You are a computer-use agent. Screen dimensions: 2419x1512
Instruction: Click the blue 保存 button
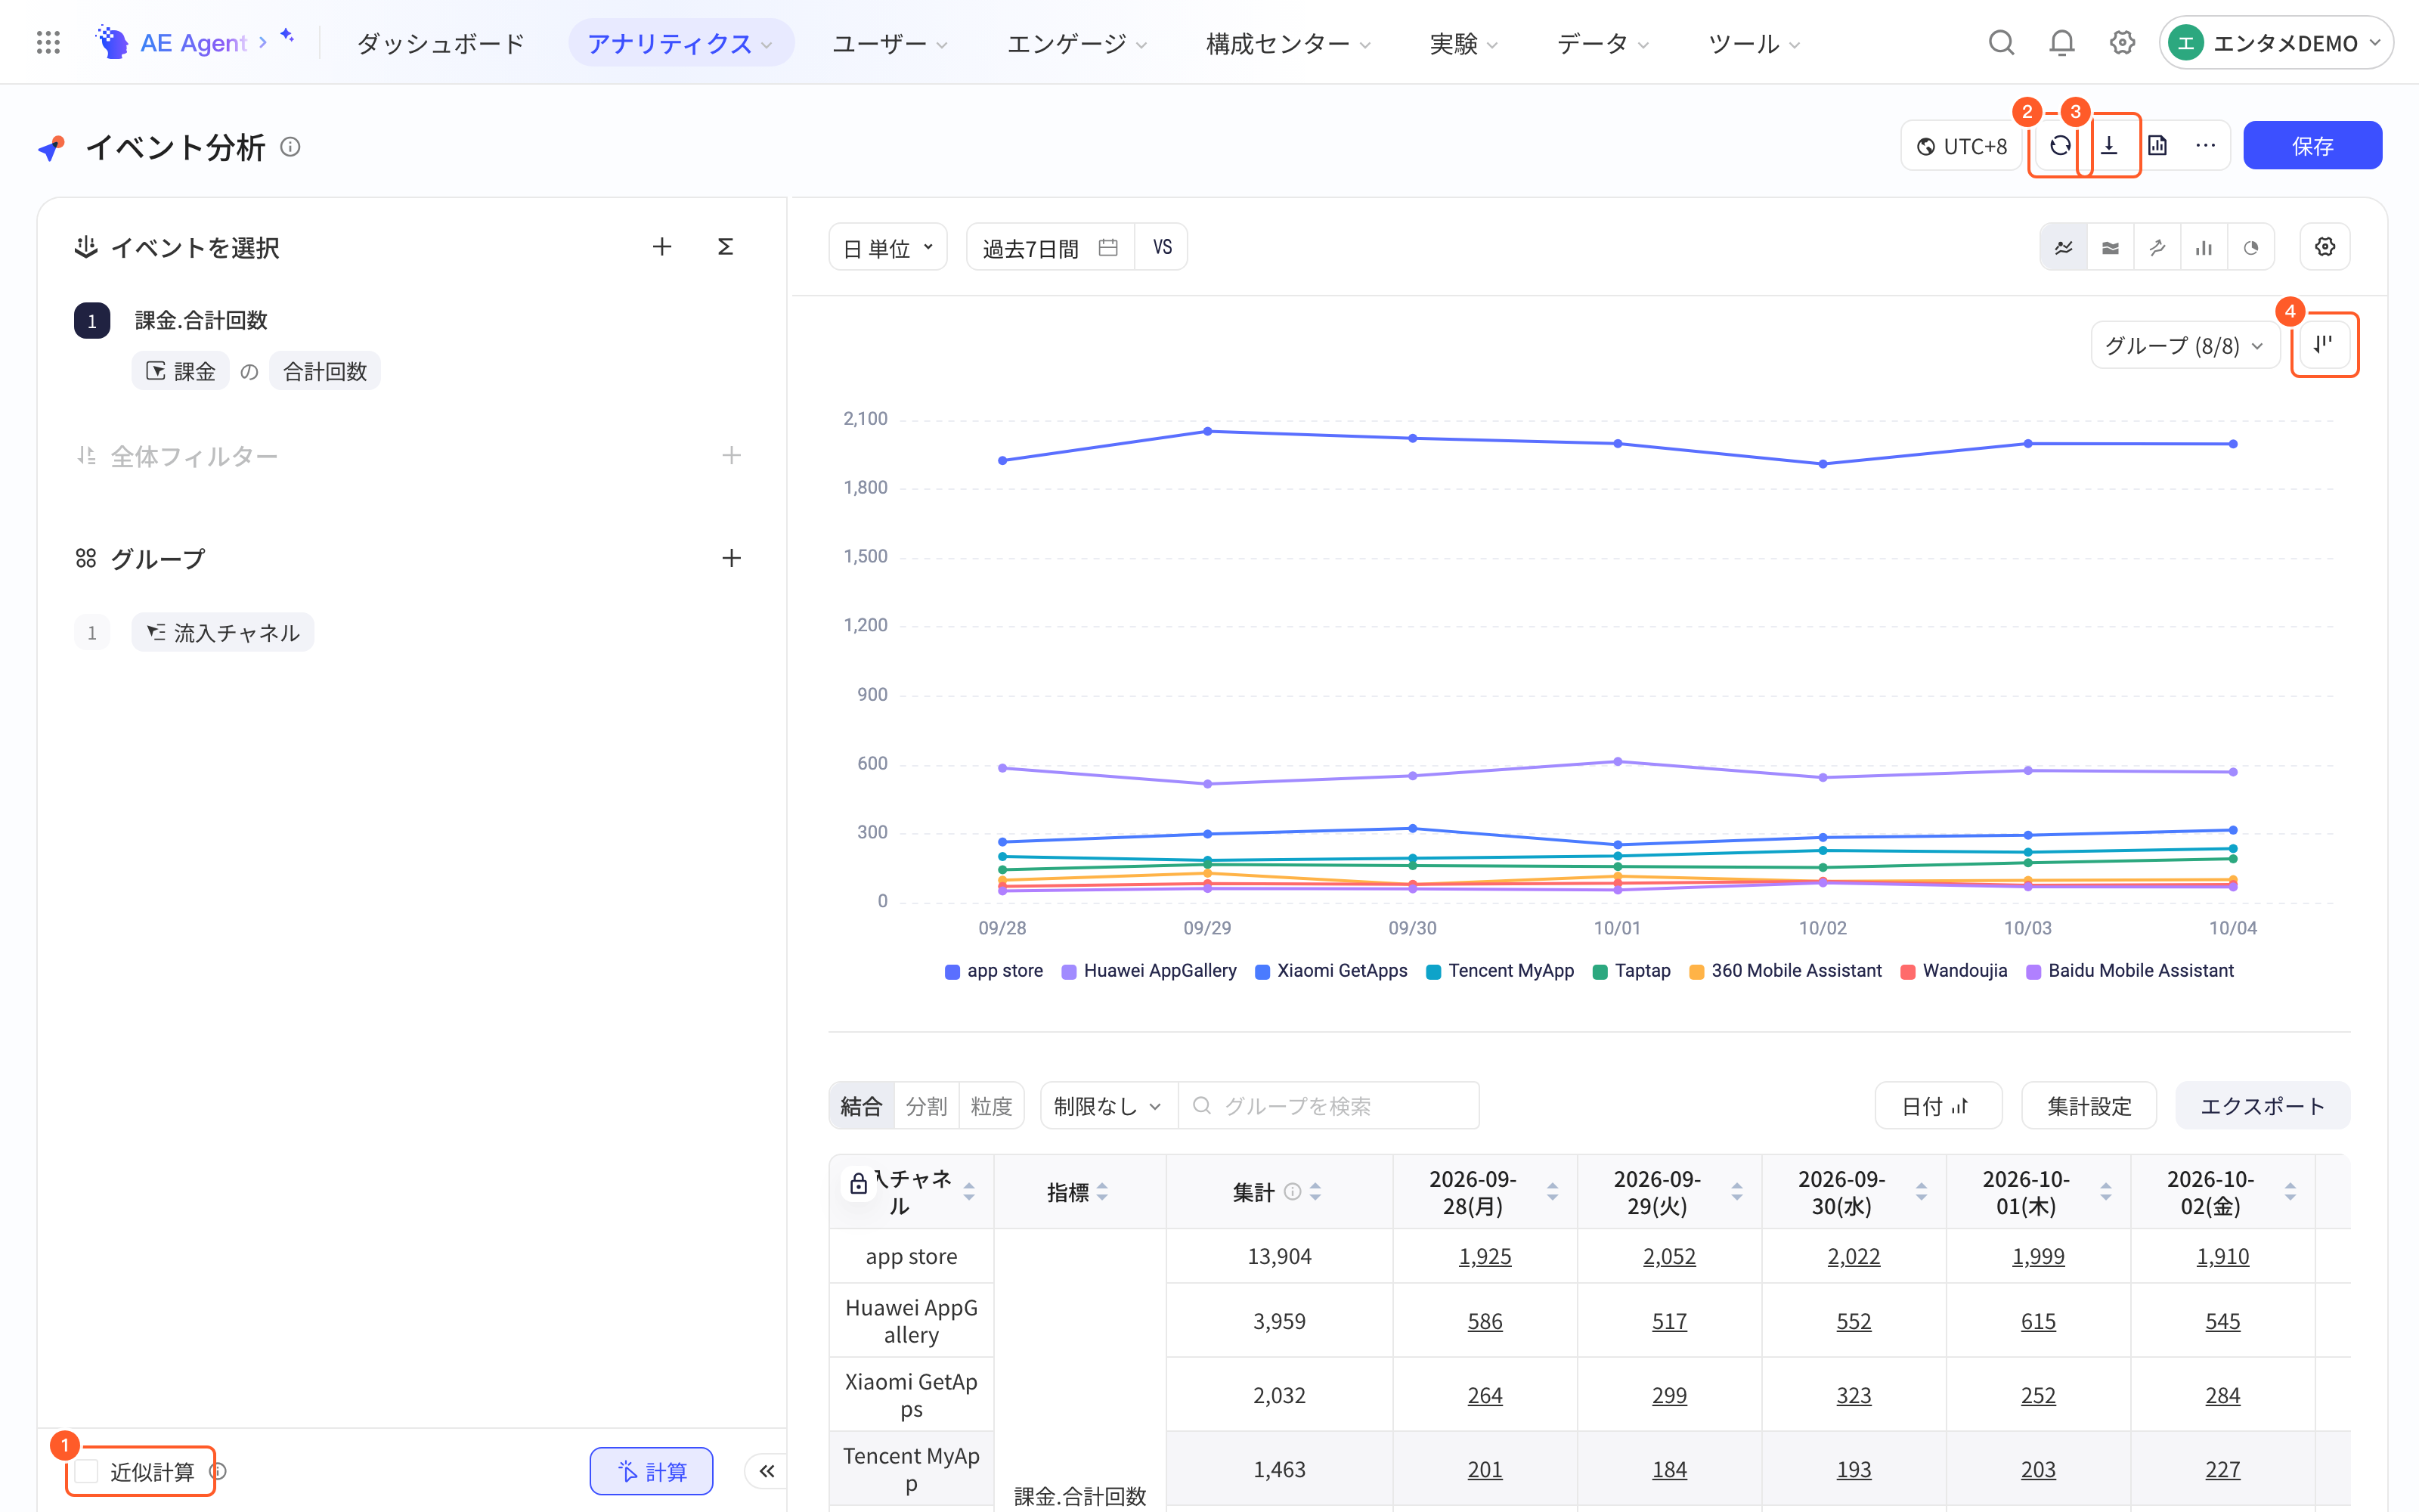coord(2312,146)
